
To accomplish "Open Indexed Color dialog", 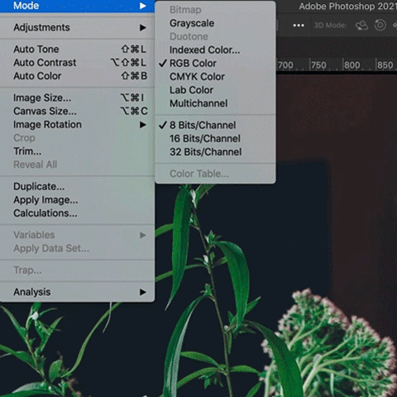I will 204,50.
